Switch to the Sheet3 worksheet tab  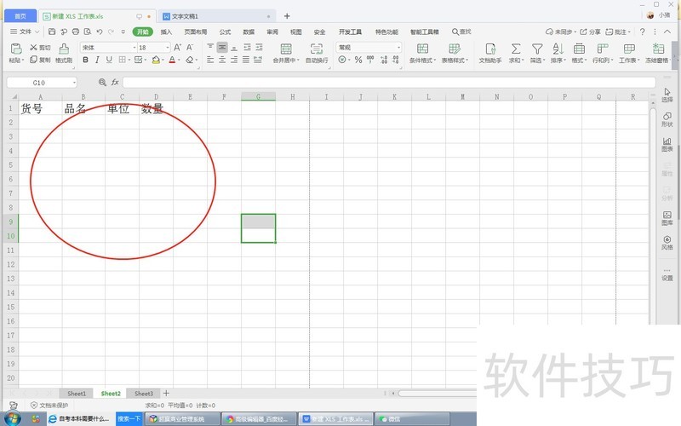coord(144,394)
